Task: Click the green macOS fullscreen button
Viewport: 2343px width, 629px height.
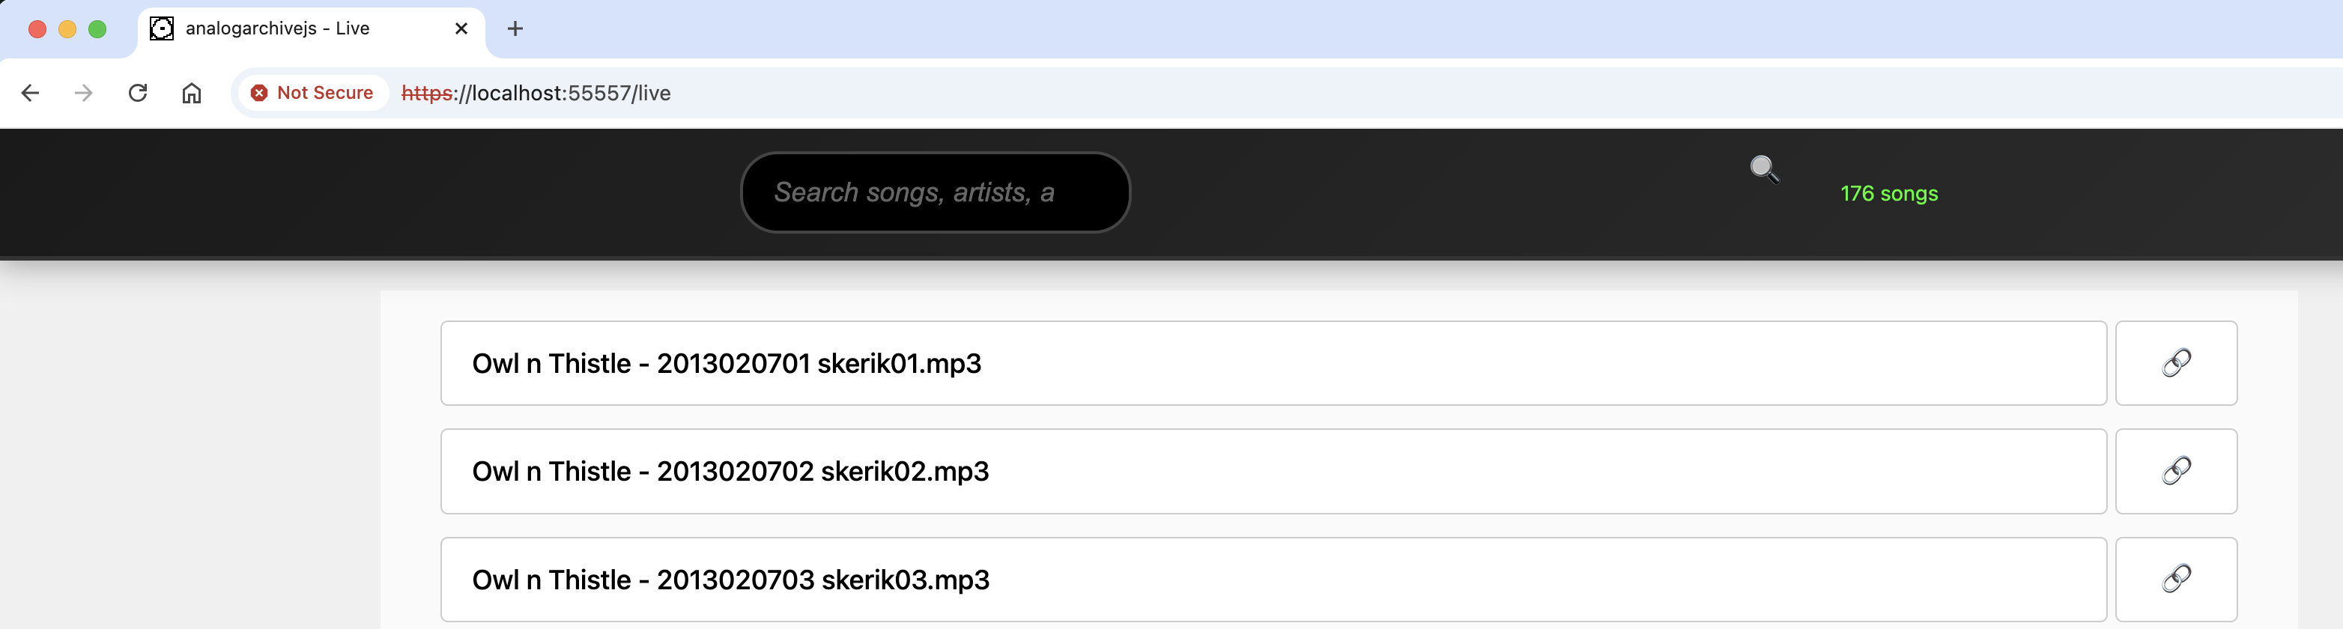Action: pos(97,29)
